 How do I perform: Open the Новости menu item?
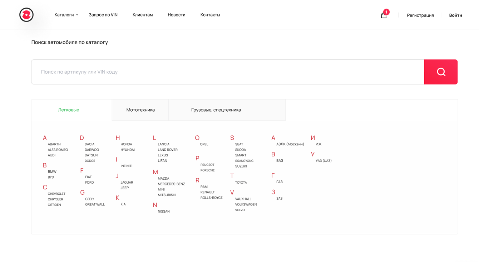[177, 15]
